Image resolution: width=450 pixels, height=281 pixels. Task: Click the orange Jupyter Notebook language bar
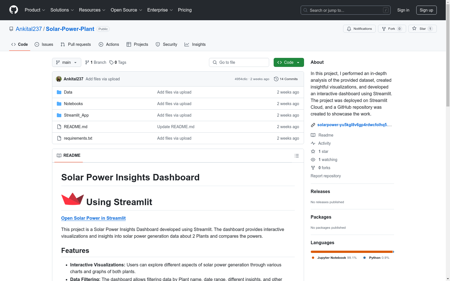[352, 252]
